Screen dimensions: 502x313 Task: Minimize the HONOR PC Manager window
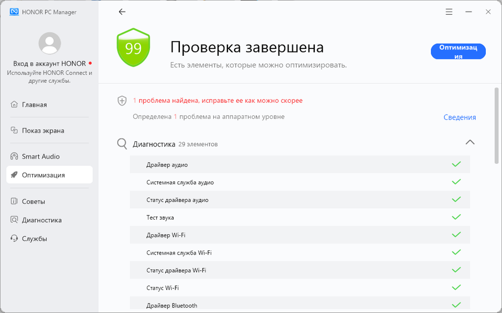tap(469, 12)
